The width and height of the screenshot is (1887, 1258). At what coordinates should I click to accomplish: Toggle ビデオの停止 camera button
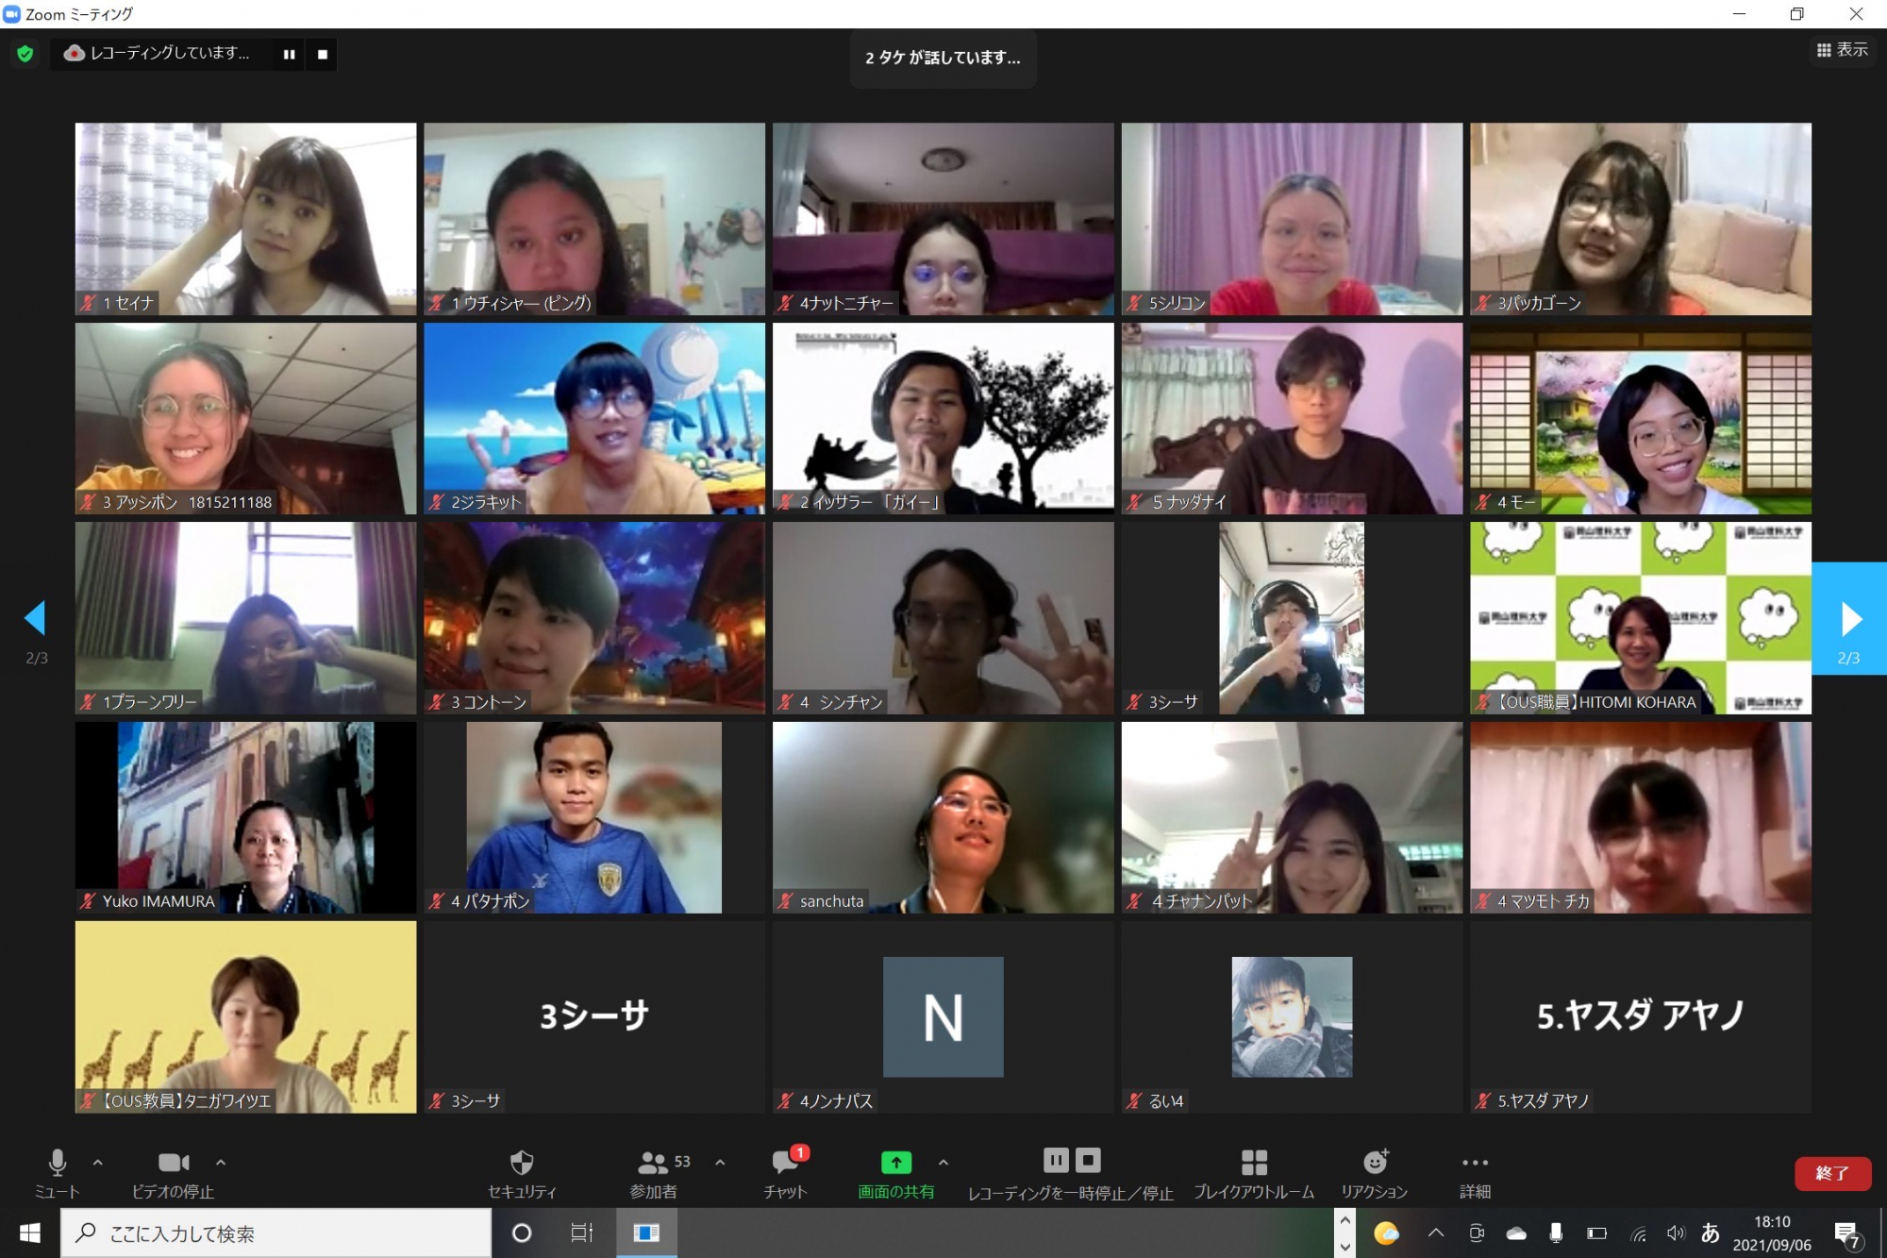click(173, 1173)
